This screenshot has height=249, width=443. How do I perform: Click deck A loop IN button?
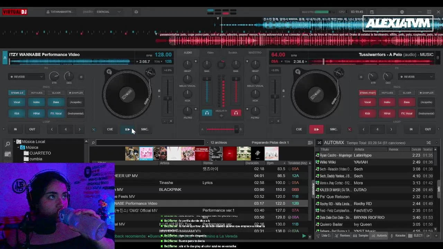[15, 129]
